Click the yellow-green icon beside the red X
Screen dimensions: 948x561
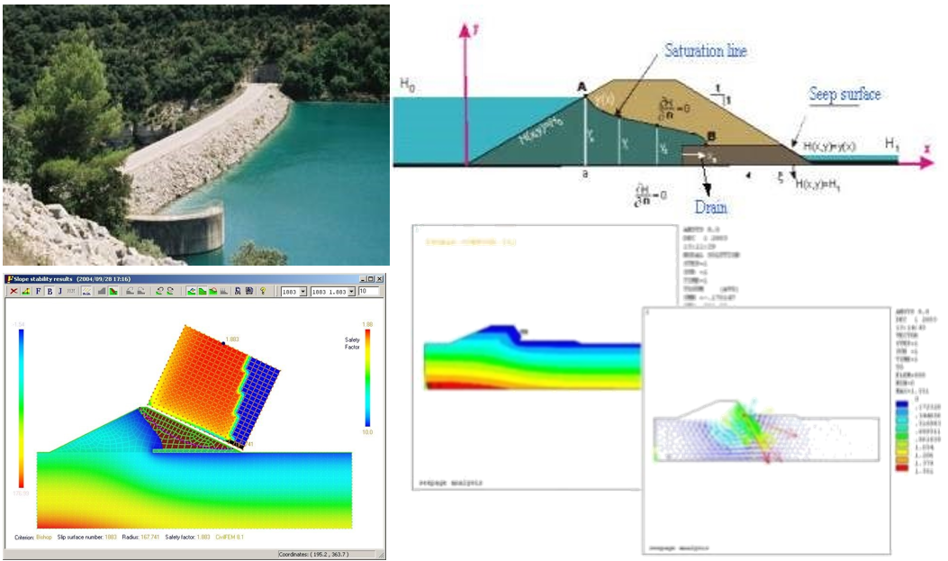tap(25, 291)
